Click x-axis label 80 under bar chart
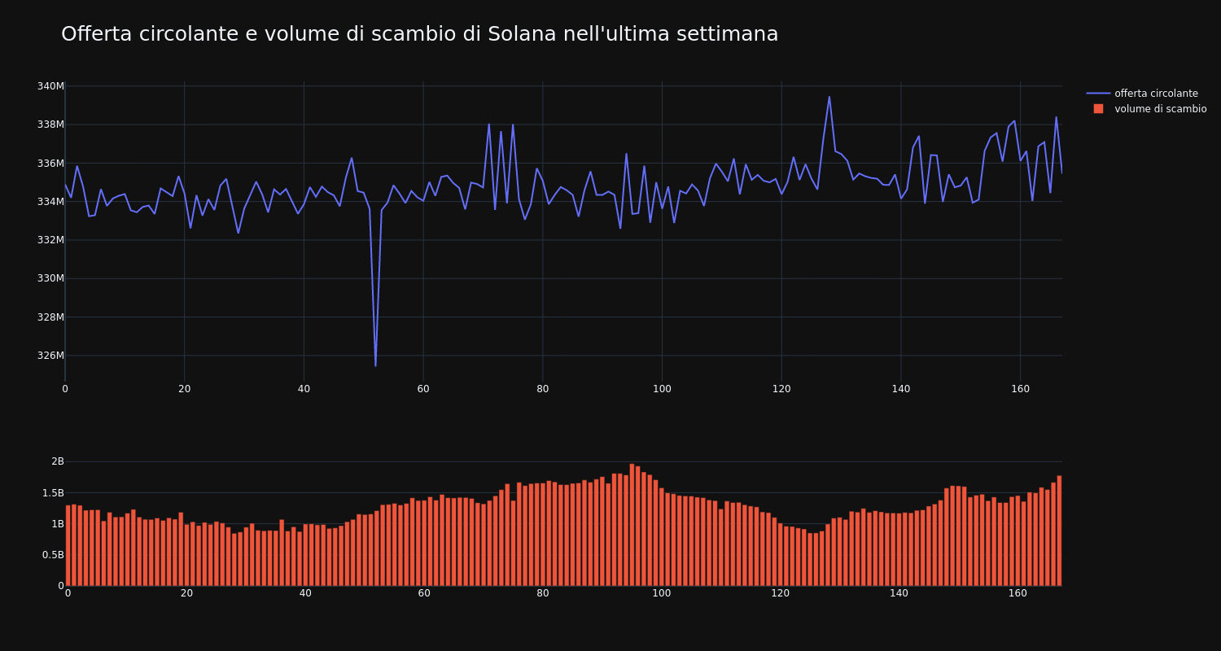 click(543, 594)
